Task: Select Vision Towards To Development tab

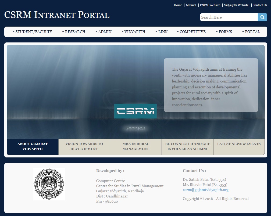Action: point(84,147)
